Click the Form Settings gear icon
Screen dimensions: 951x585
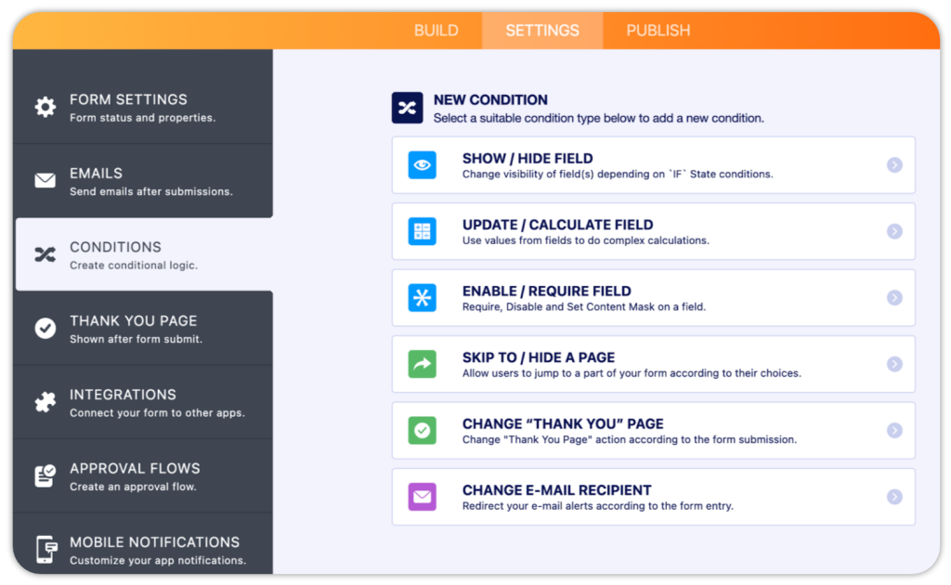[x=45, y=107]
